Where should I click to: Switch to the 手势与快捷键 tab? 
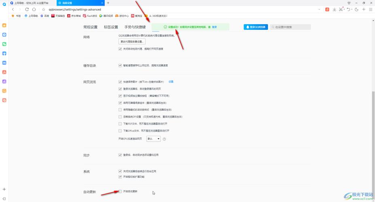(x=135, y=27)
